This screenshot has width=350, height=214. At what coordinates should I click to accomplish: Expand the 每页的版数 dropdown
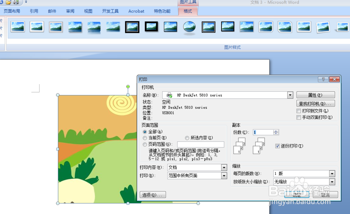point(332,174)
